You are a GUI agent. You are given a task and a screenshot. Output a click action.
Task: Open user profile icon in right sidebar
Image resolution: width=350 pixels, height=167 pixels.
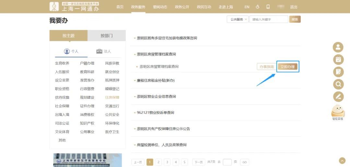coord(338,47)
